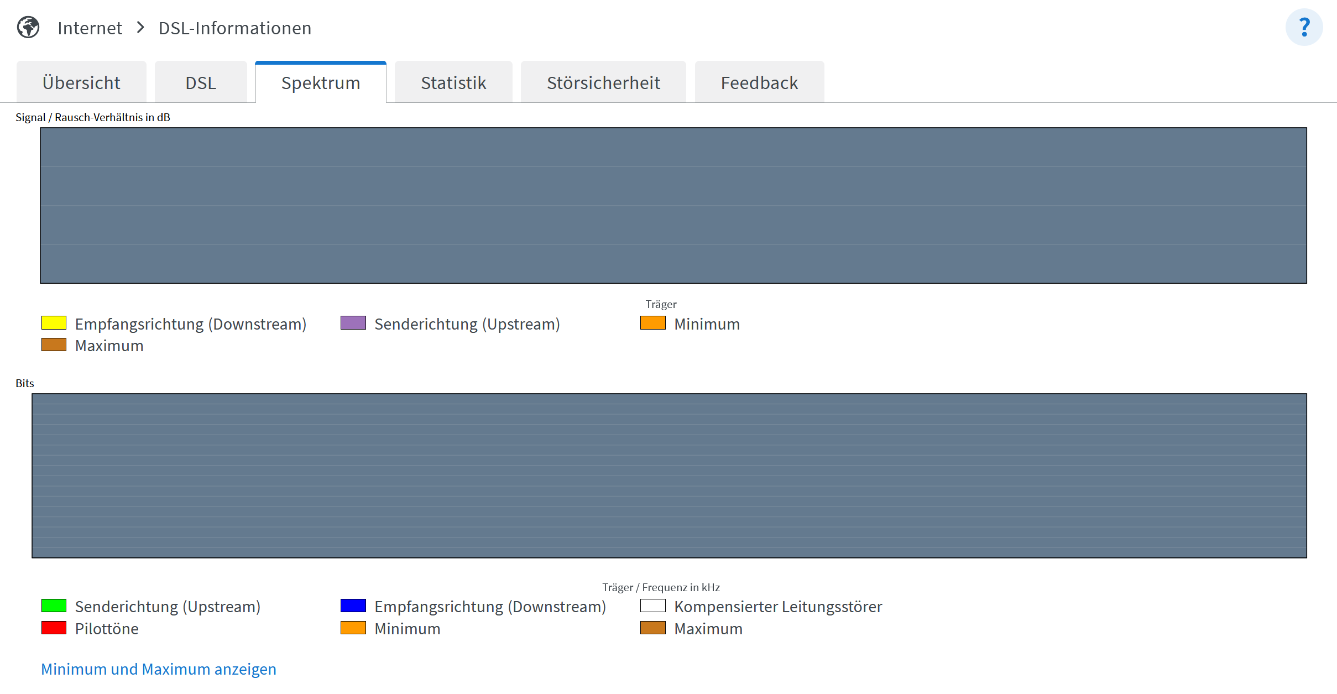Click inside the Signal/Rausch-Verhältnis chart

(673, 206)
